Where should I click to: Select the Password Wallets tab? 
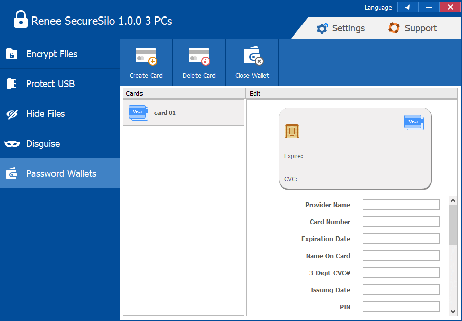point(60,174)
